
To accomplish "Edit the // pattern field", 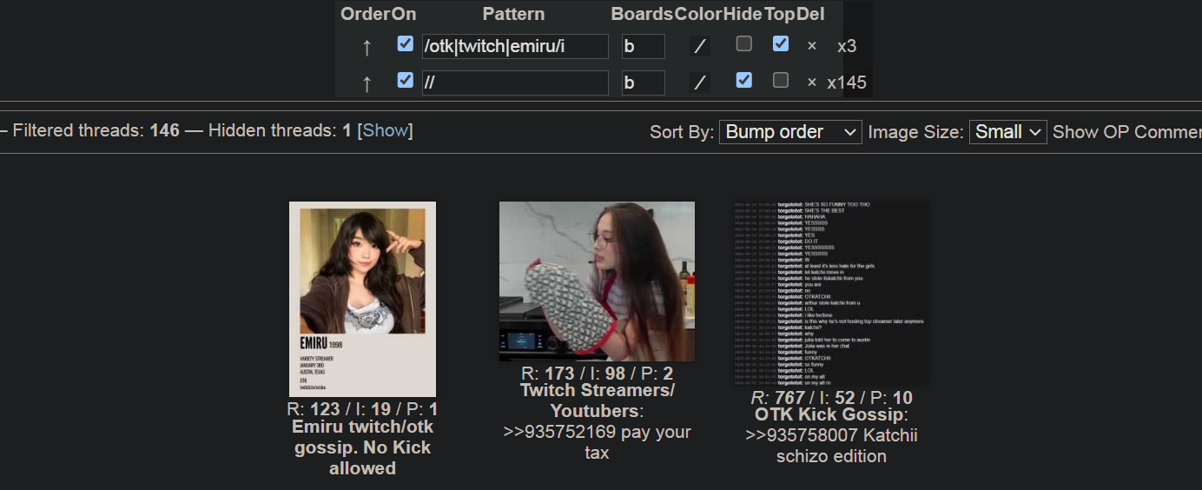I will click(x=515, y=83).
